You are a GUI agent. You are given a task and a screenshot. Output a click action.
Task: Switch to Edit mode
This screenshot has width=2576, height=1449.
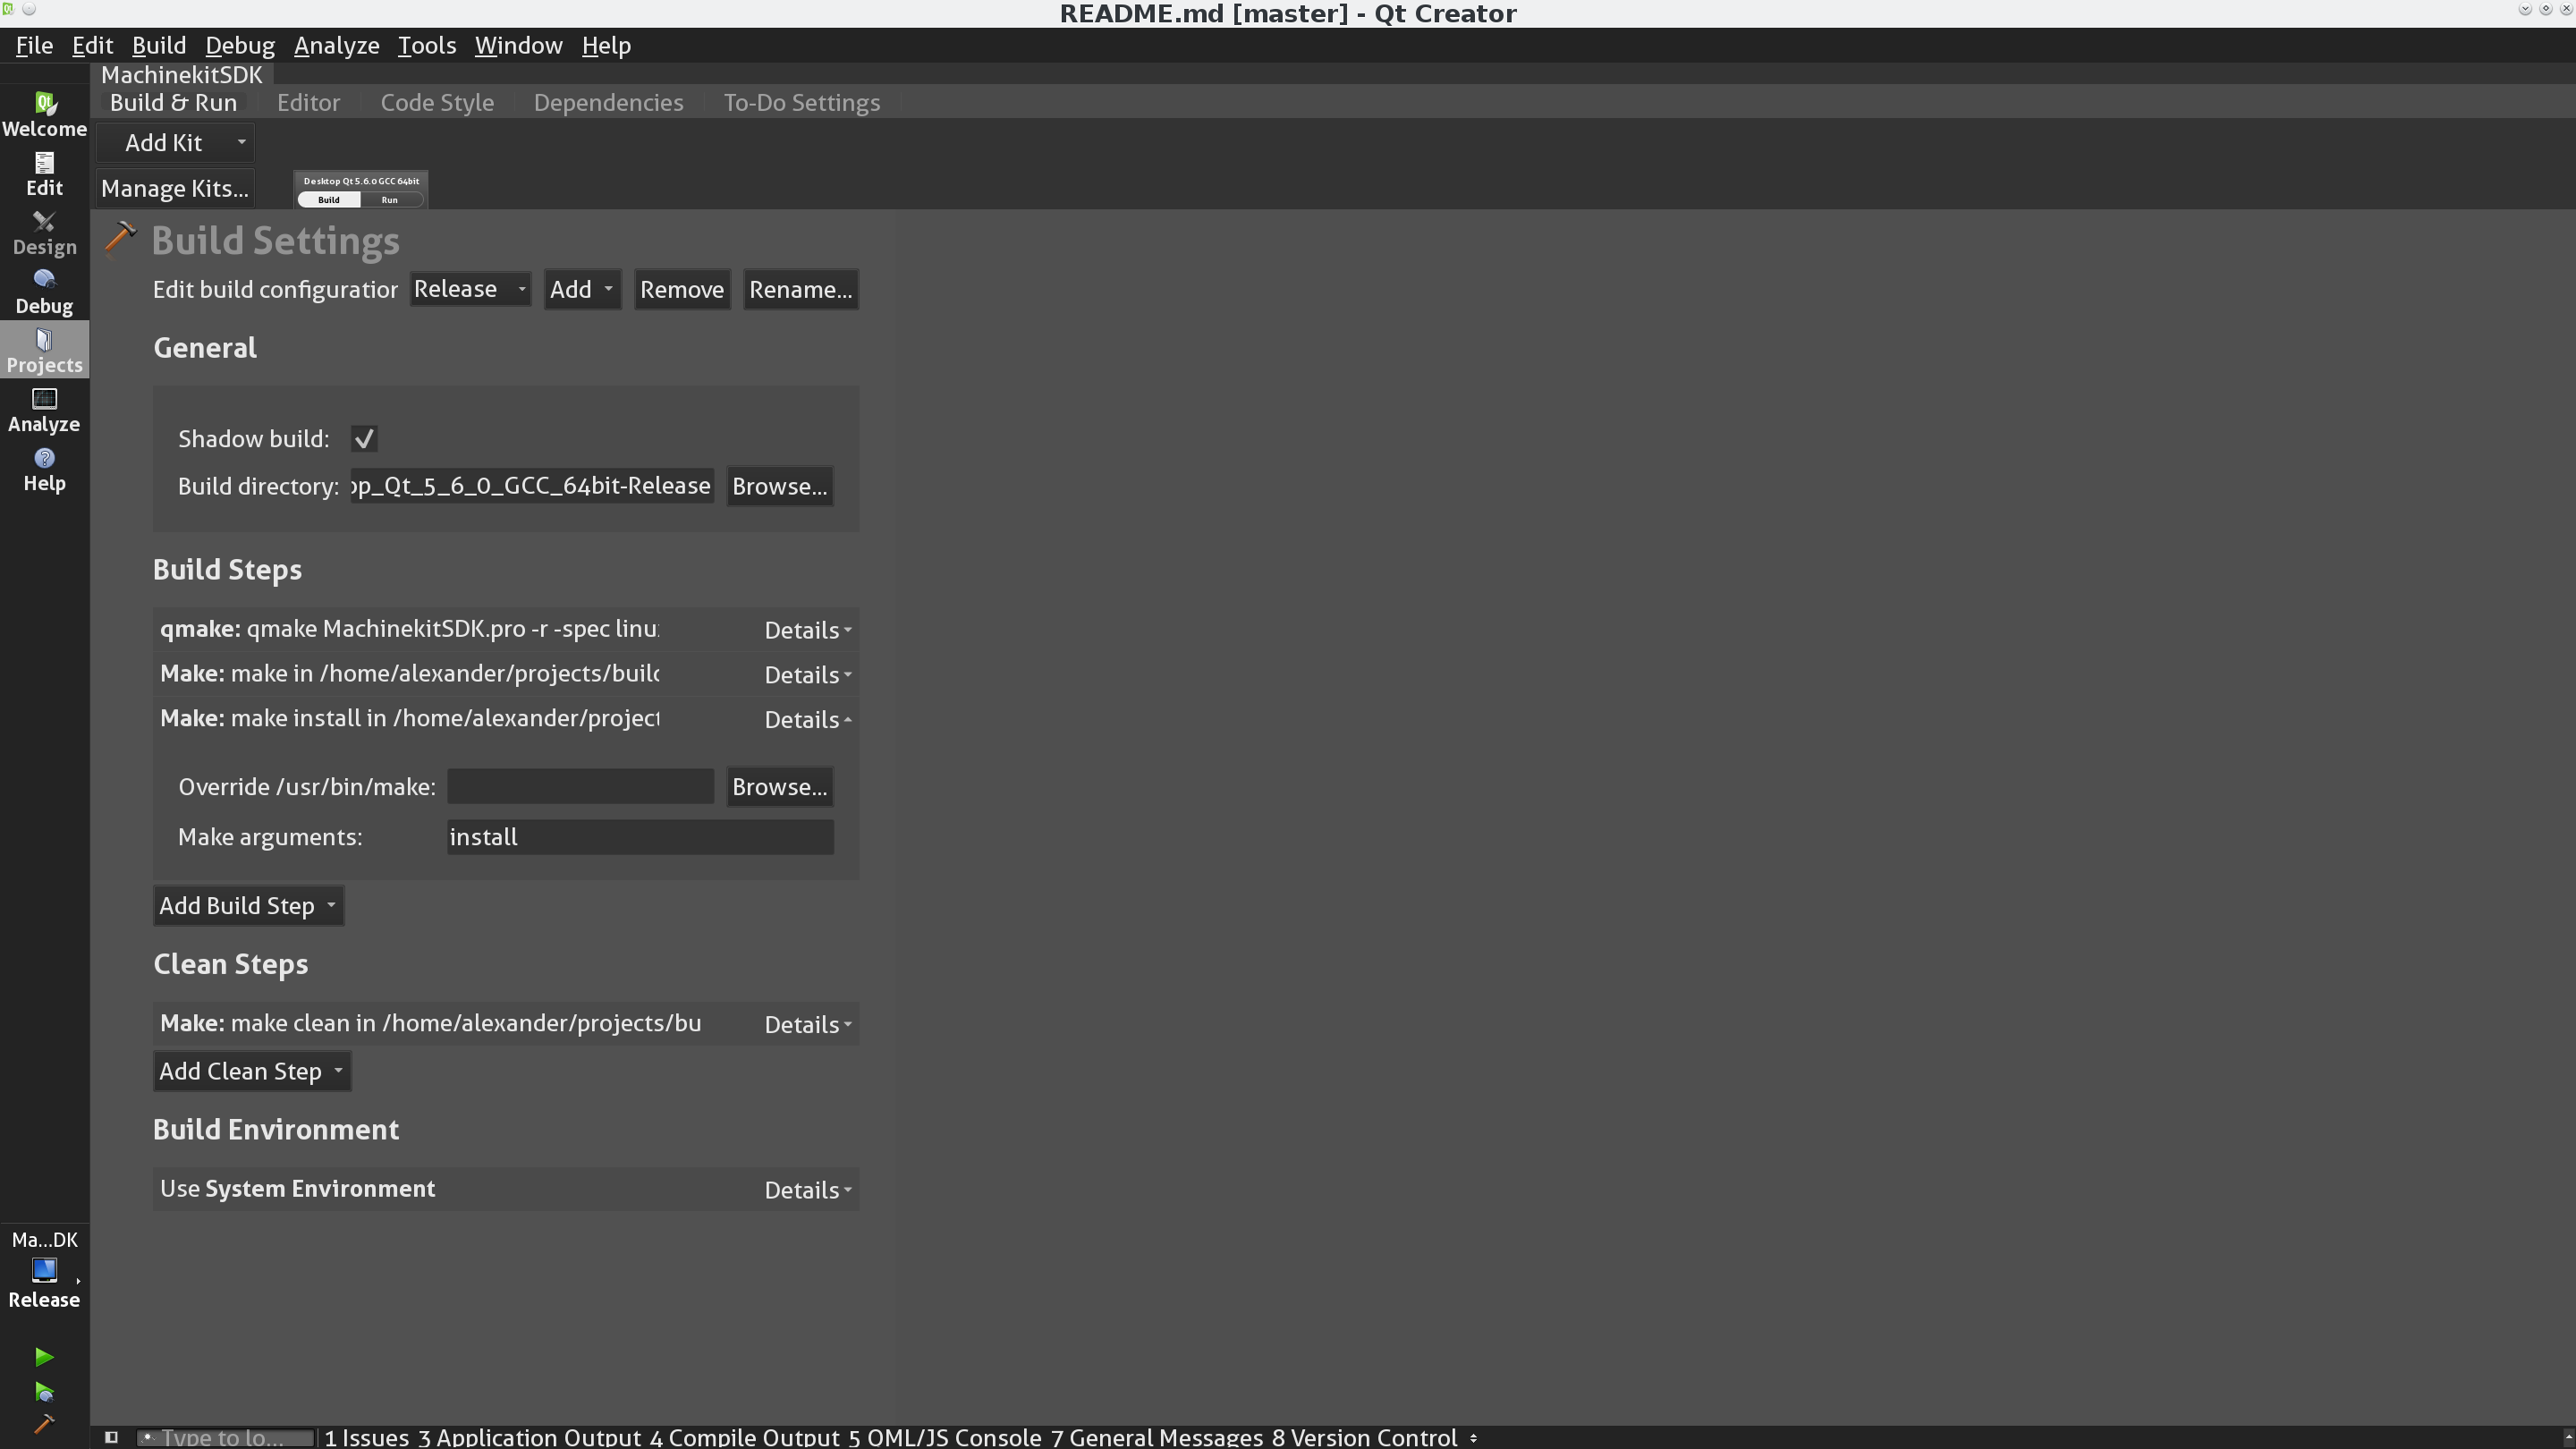44,173
